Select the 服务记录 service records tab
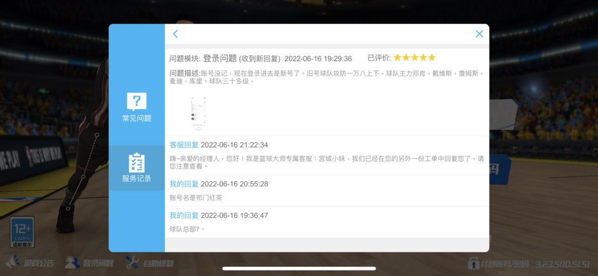 click(137, 168)
